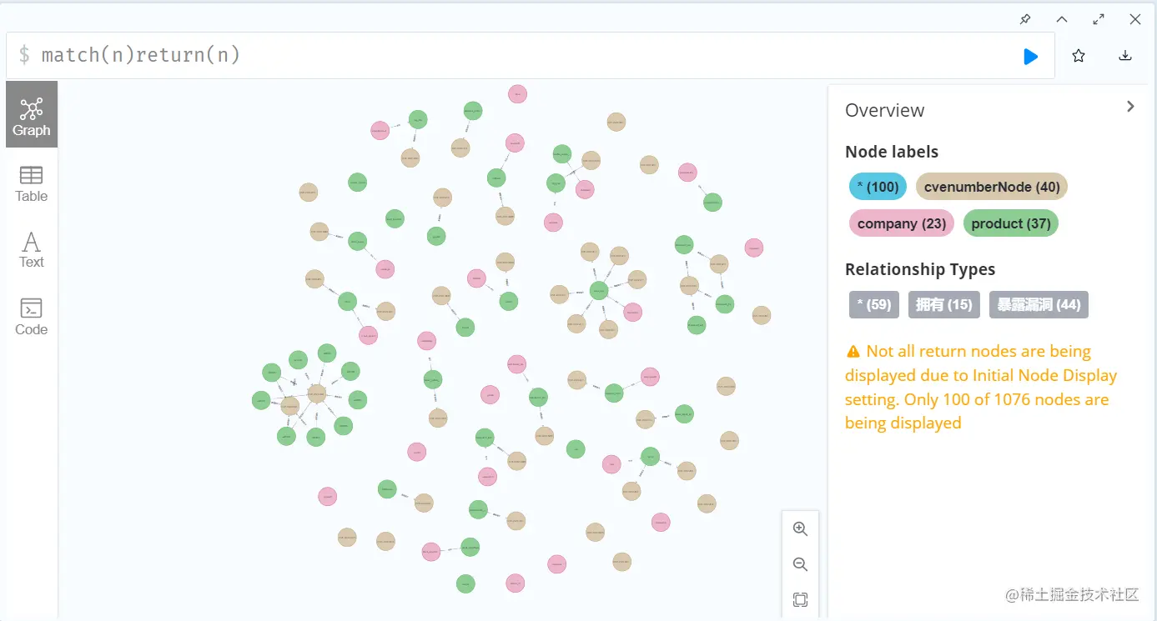Expand frame to fullscreen

(1099, 19)
